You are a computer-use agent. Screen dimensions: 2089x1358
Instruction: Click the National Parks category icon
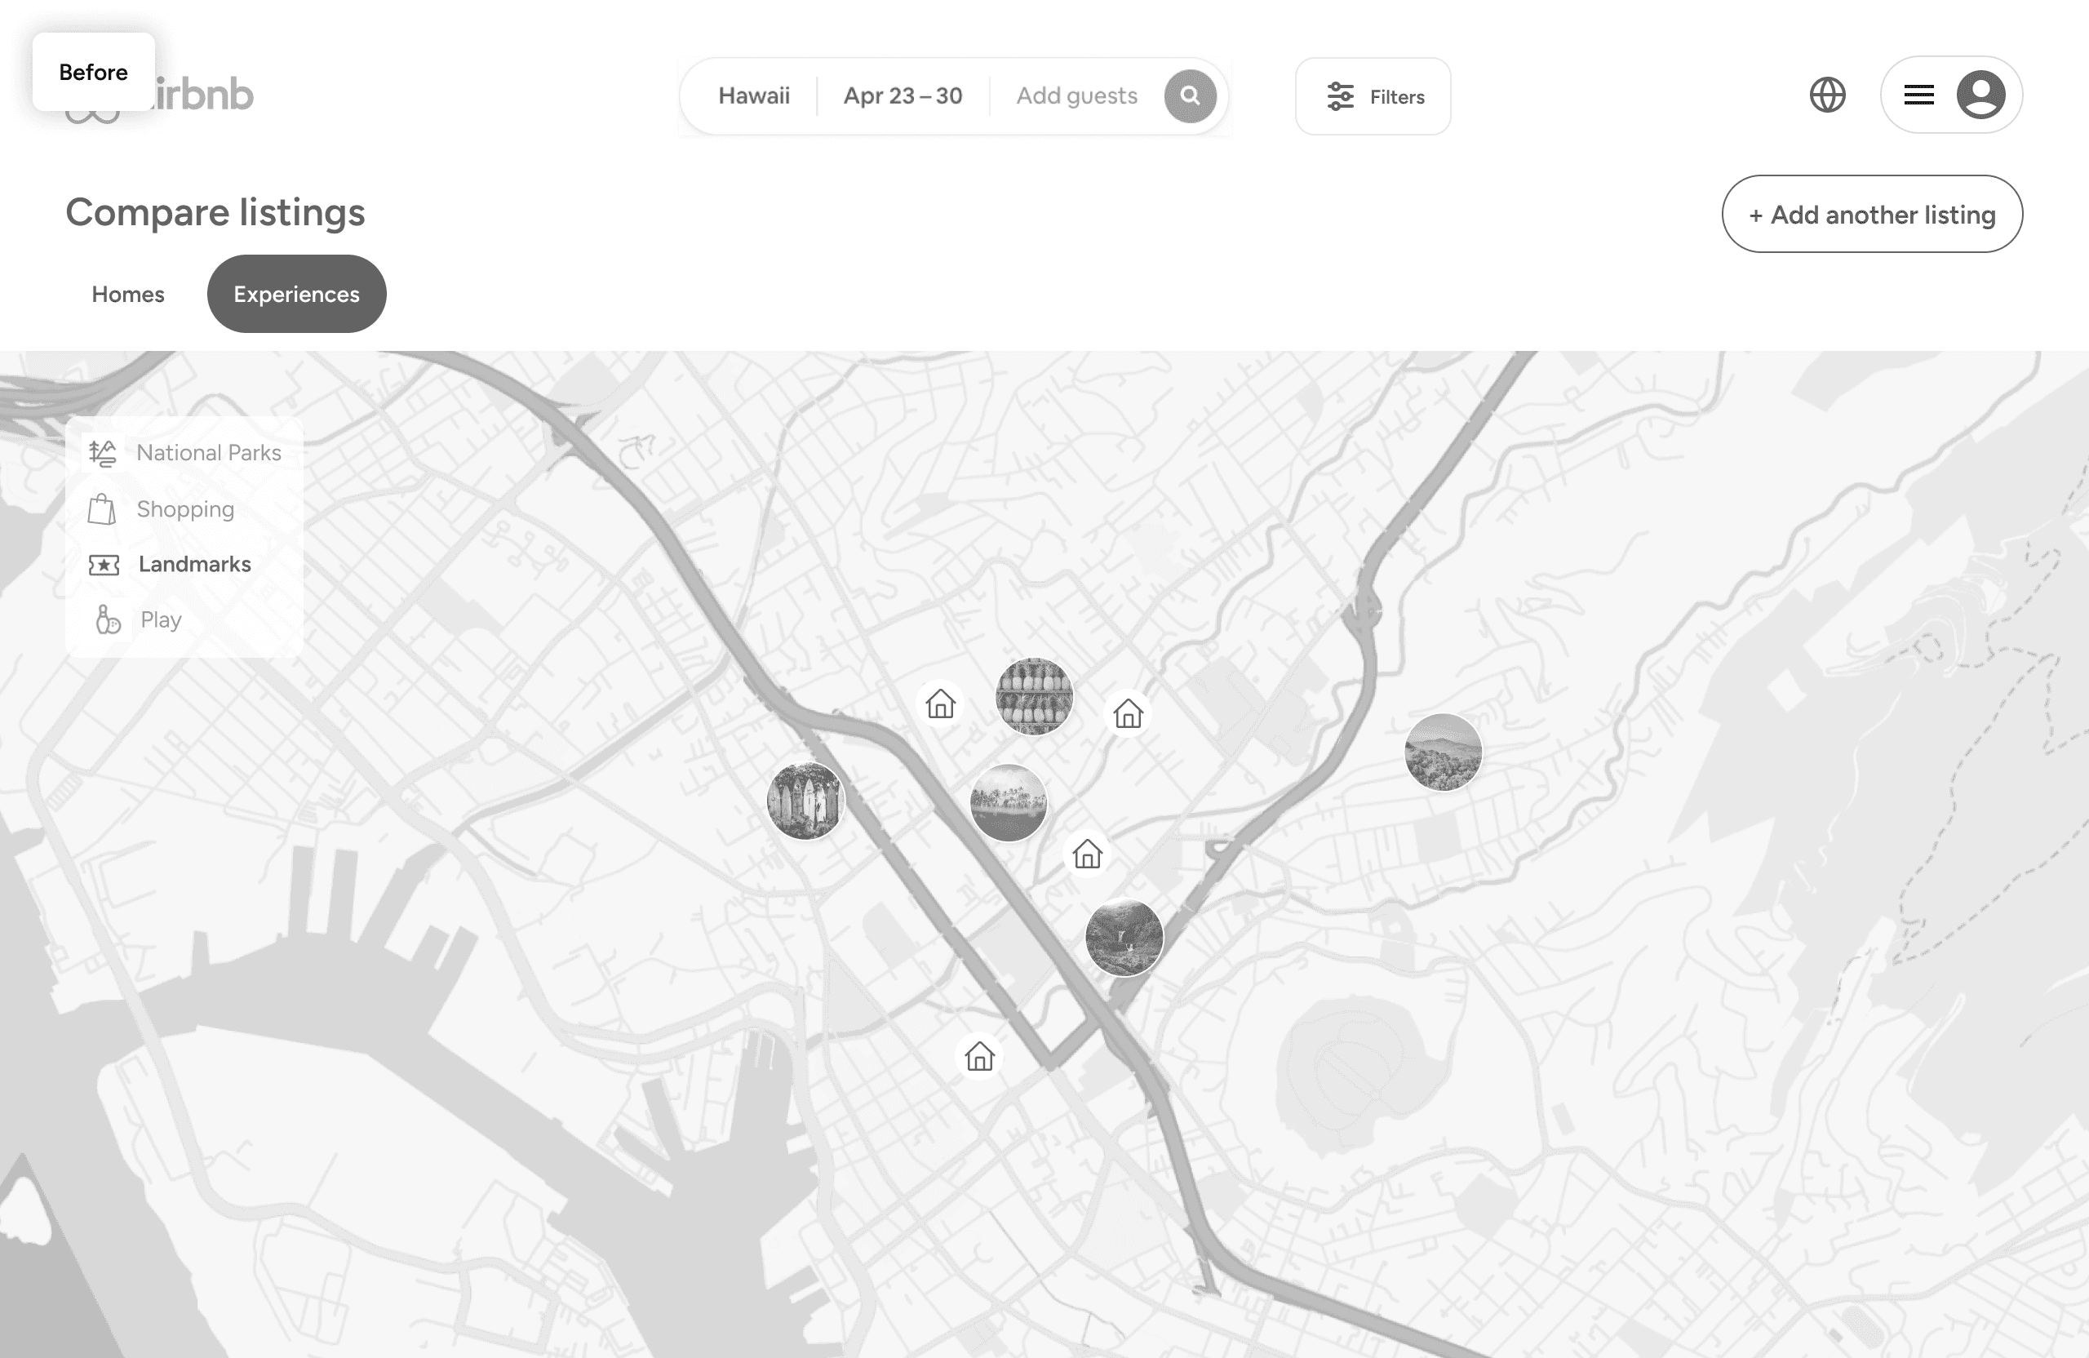click(x=103, y=453)
